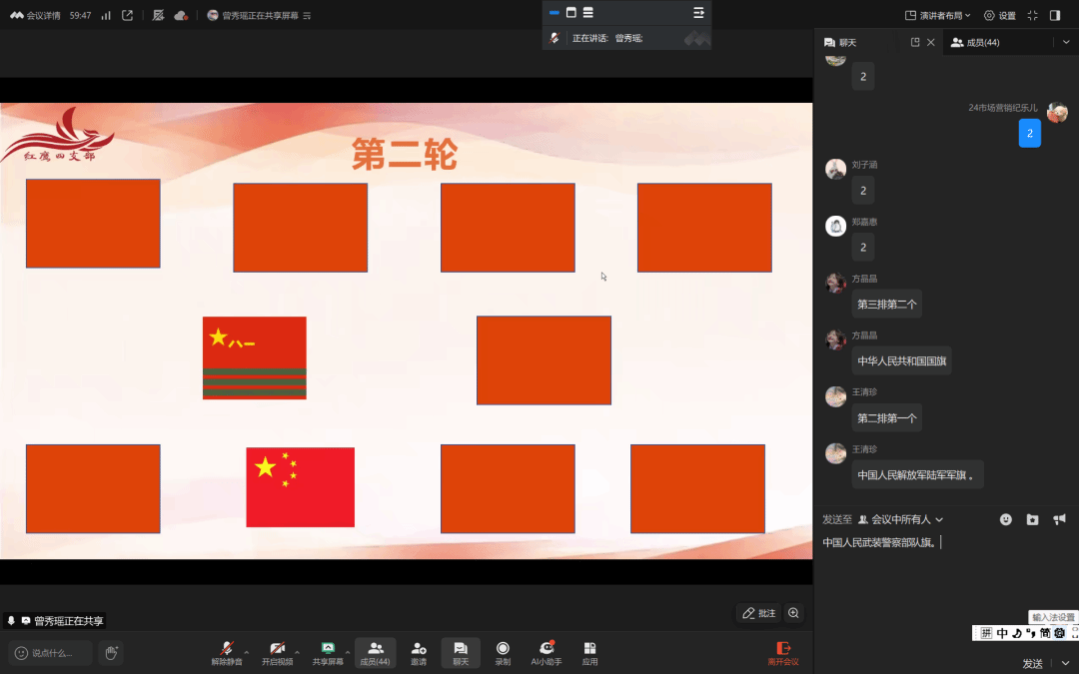Toggle the 成员(44) members panel
Image resolution: width=1079 pixels, height=674 pixels.
(375, 653)
